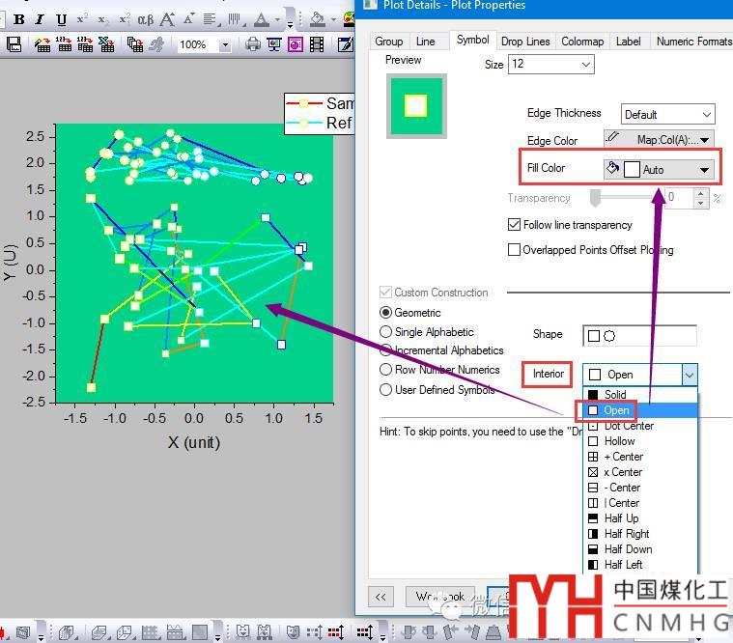Apply italic formatting from toolbar

click(x=40, y=19)
